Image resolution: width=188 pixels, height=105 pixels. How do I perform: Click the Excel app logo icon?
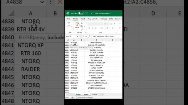tap(68, 13)
